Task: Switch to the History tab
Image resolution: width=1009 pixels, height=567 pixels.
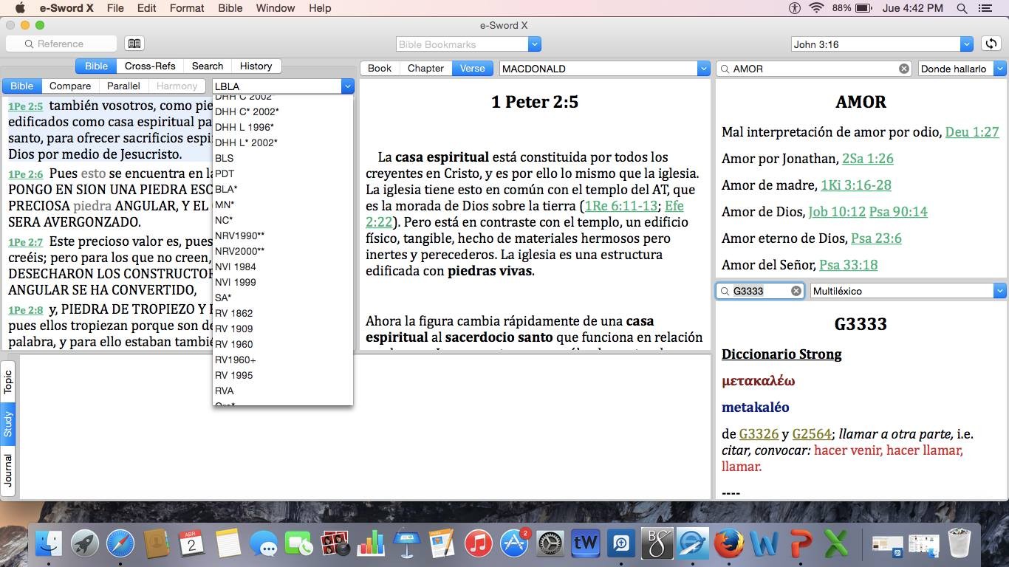Action: click(256, 66)
